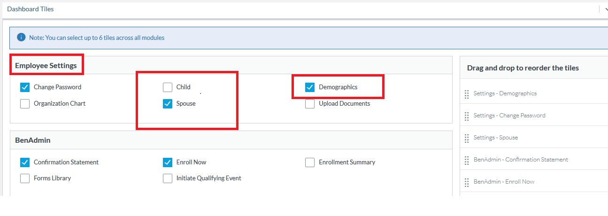Click the info icon in the note banner
The width and height of the screenshot is (608, 216).
[21, 38]
